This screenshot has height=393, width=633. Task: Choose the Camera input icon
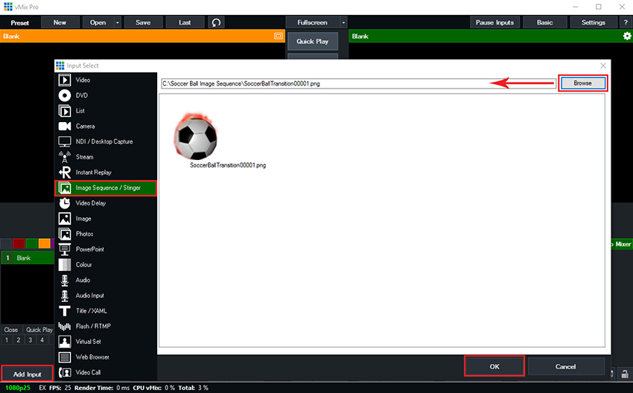(x=64, y=126)
